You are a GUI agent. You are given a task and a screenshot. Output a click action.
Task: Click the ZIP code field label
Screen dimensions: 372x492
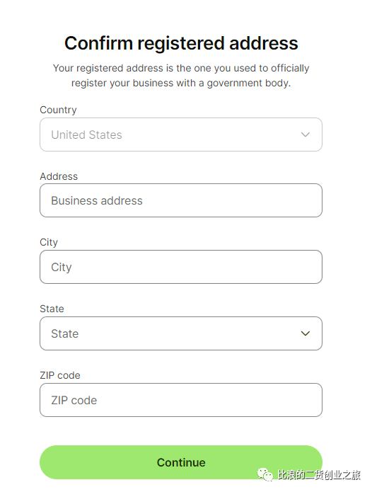60,375
